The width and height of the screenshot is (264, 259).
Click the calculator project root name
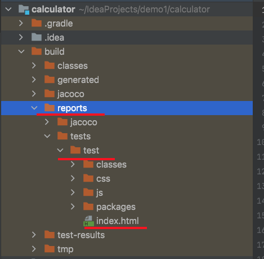click(53, 10)
